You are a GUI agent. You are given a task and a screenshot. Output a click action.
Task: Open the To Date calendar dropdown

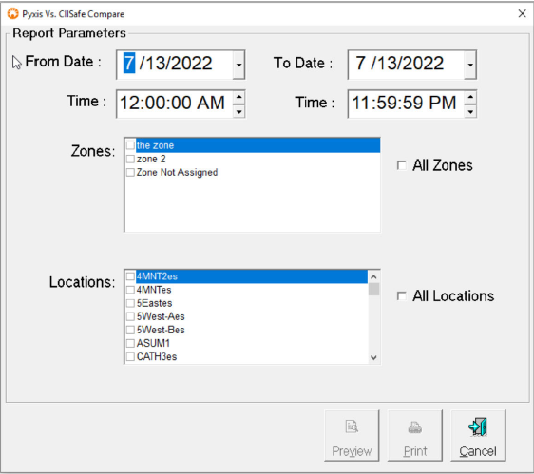[470, 65]
